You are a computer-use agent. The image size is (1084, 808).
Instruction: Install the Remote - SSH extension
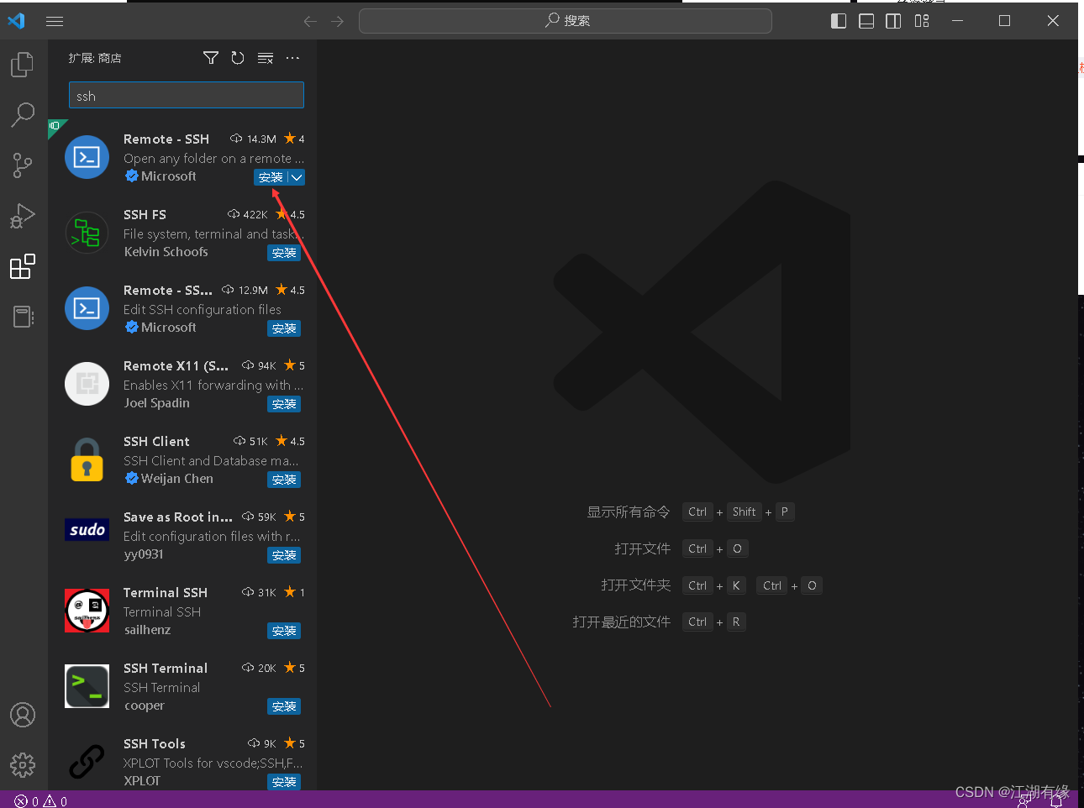[271, 177]
